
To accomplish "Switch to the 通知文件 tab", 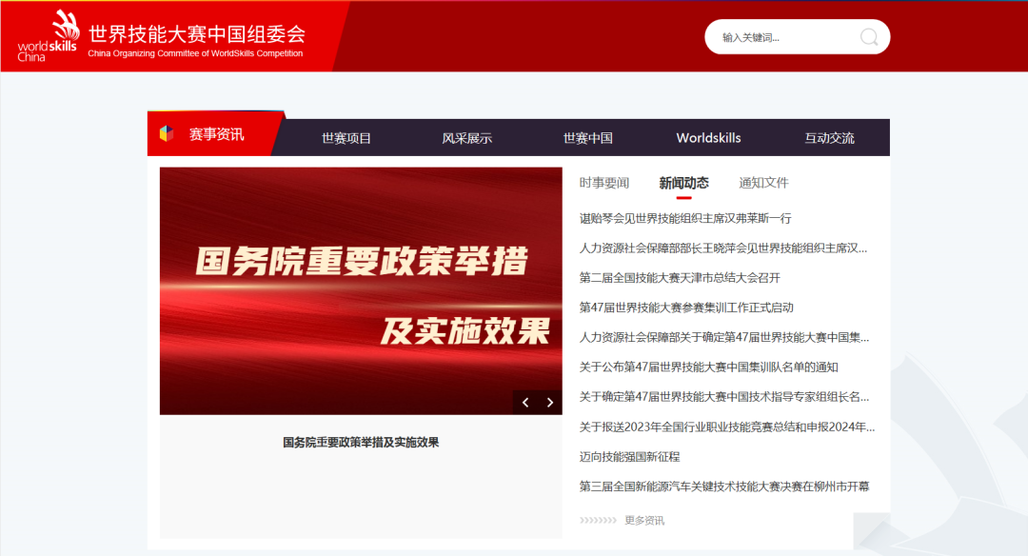I will 763,183.
